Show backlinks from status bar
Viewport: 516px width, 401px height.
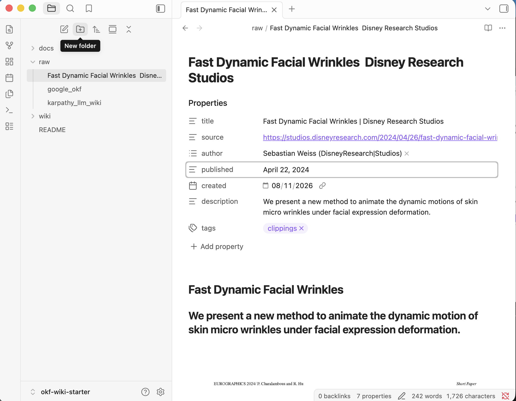pos(334,396)
